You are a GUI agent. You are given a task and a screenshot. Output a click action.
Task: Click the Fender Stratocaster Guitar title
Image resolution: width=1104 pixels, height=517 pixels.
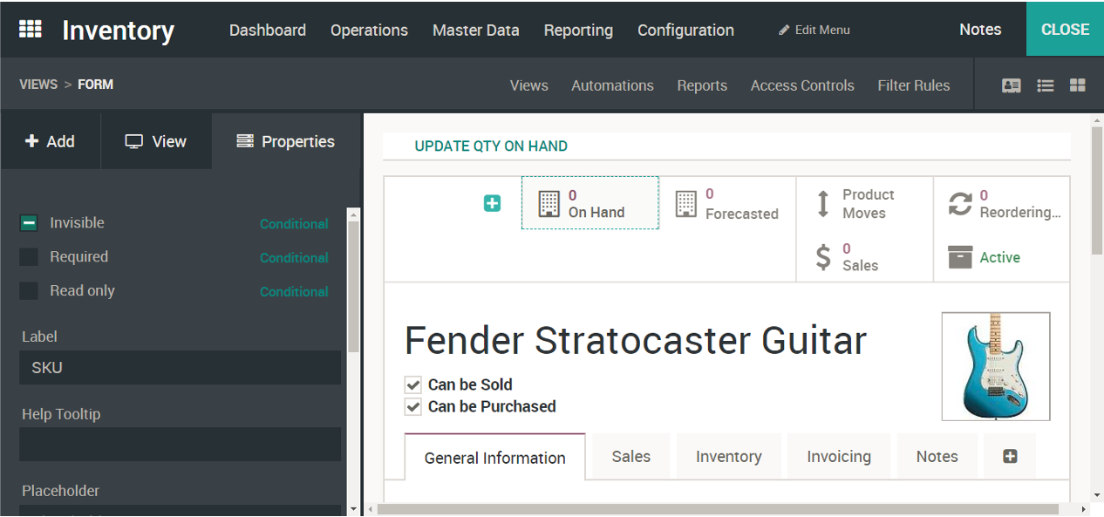point(636,340)
